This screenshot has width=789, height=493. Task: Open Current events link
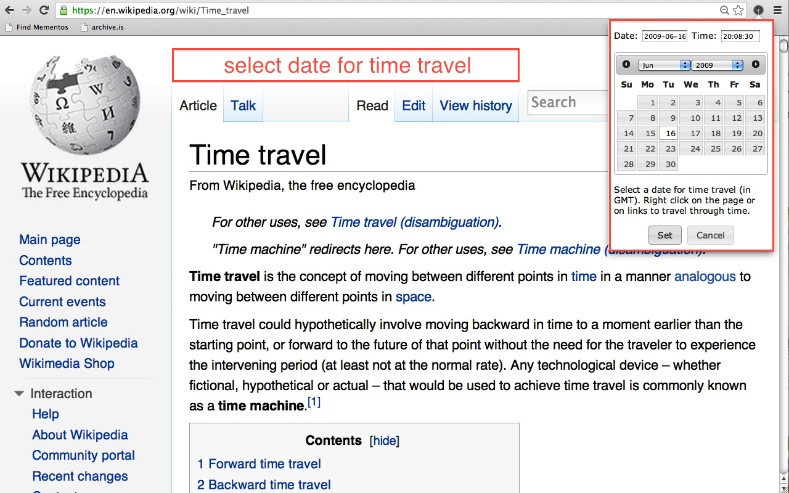point(62,302)
